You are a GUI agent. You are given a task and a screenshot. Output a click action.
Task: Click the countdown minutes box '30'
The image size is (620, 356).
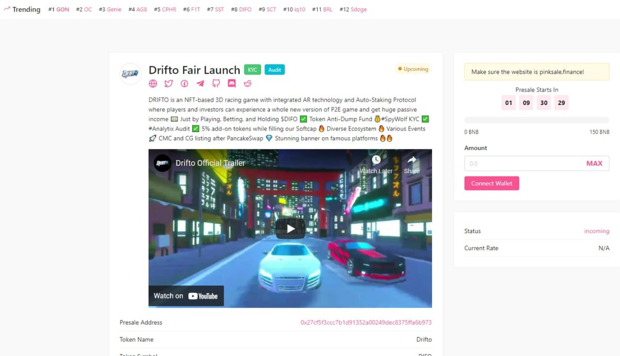click(x=544, y=103)
